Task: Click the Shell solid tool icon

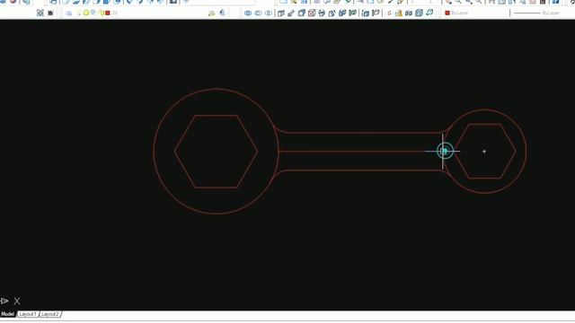Action: 419,13
